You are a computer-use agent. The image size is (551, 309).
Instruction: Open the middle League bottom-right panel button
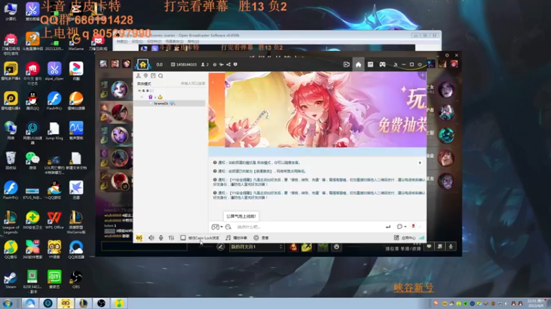pyautogui.click(x=440, y=247)
